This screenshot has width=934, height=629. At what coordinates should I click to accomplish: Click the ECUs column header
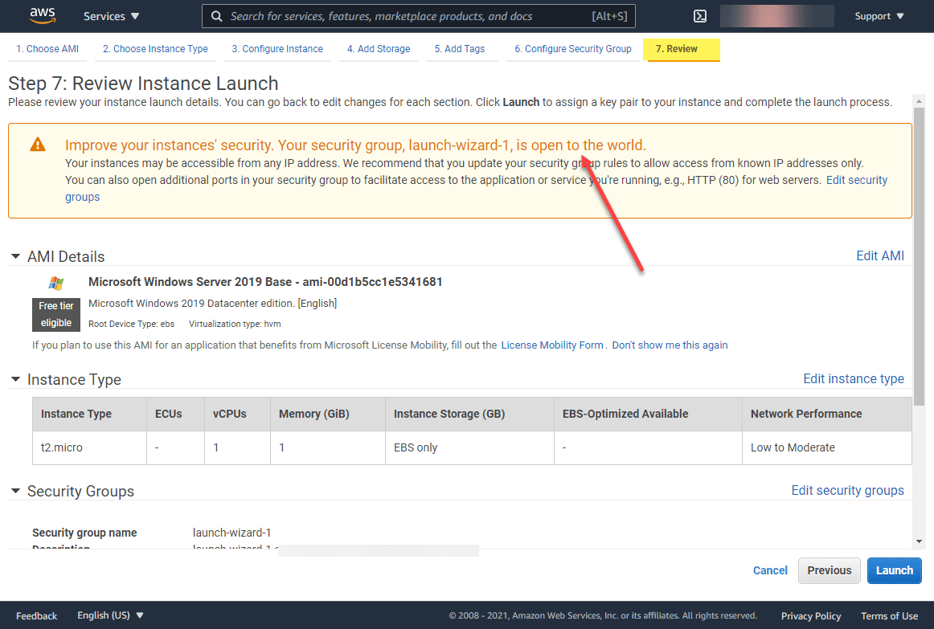pyautogui.click(x=176, y=415)
